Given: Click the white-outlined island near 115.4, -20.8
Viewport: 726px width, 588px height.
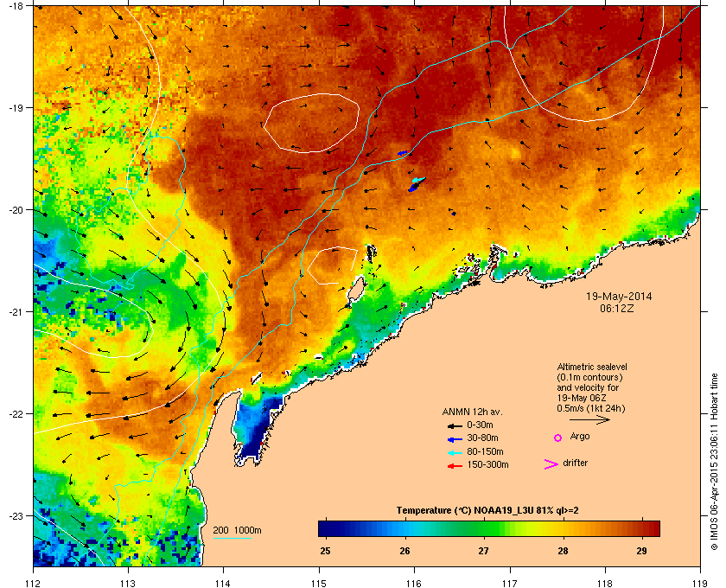Looking at the screenshot, I should tap(355, 289).
